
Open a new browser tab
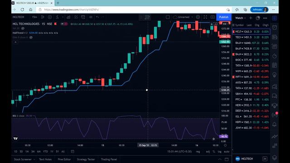pyautogui.click(x=58, y=3)
